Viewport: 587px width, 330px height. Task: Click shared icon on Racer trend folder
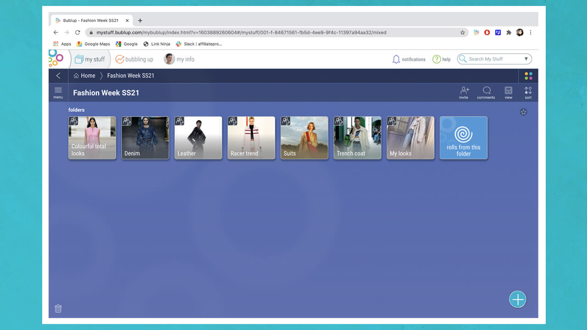[x=233, y=121]
